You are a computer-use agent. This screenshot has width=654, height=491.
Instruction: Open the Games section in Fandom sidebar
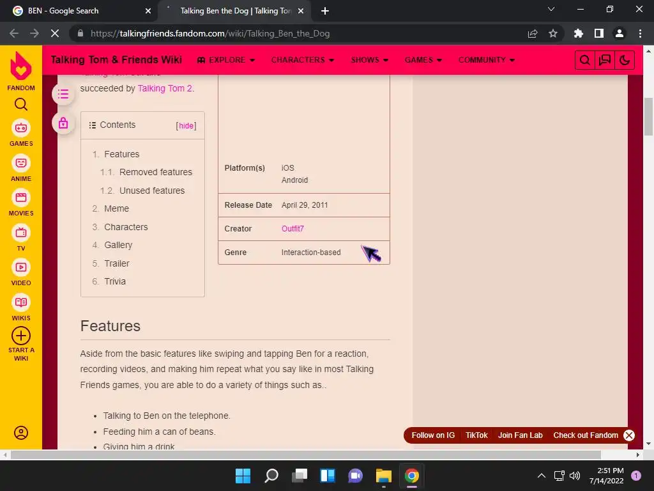pos(21,133)
